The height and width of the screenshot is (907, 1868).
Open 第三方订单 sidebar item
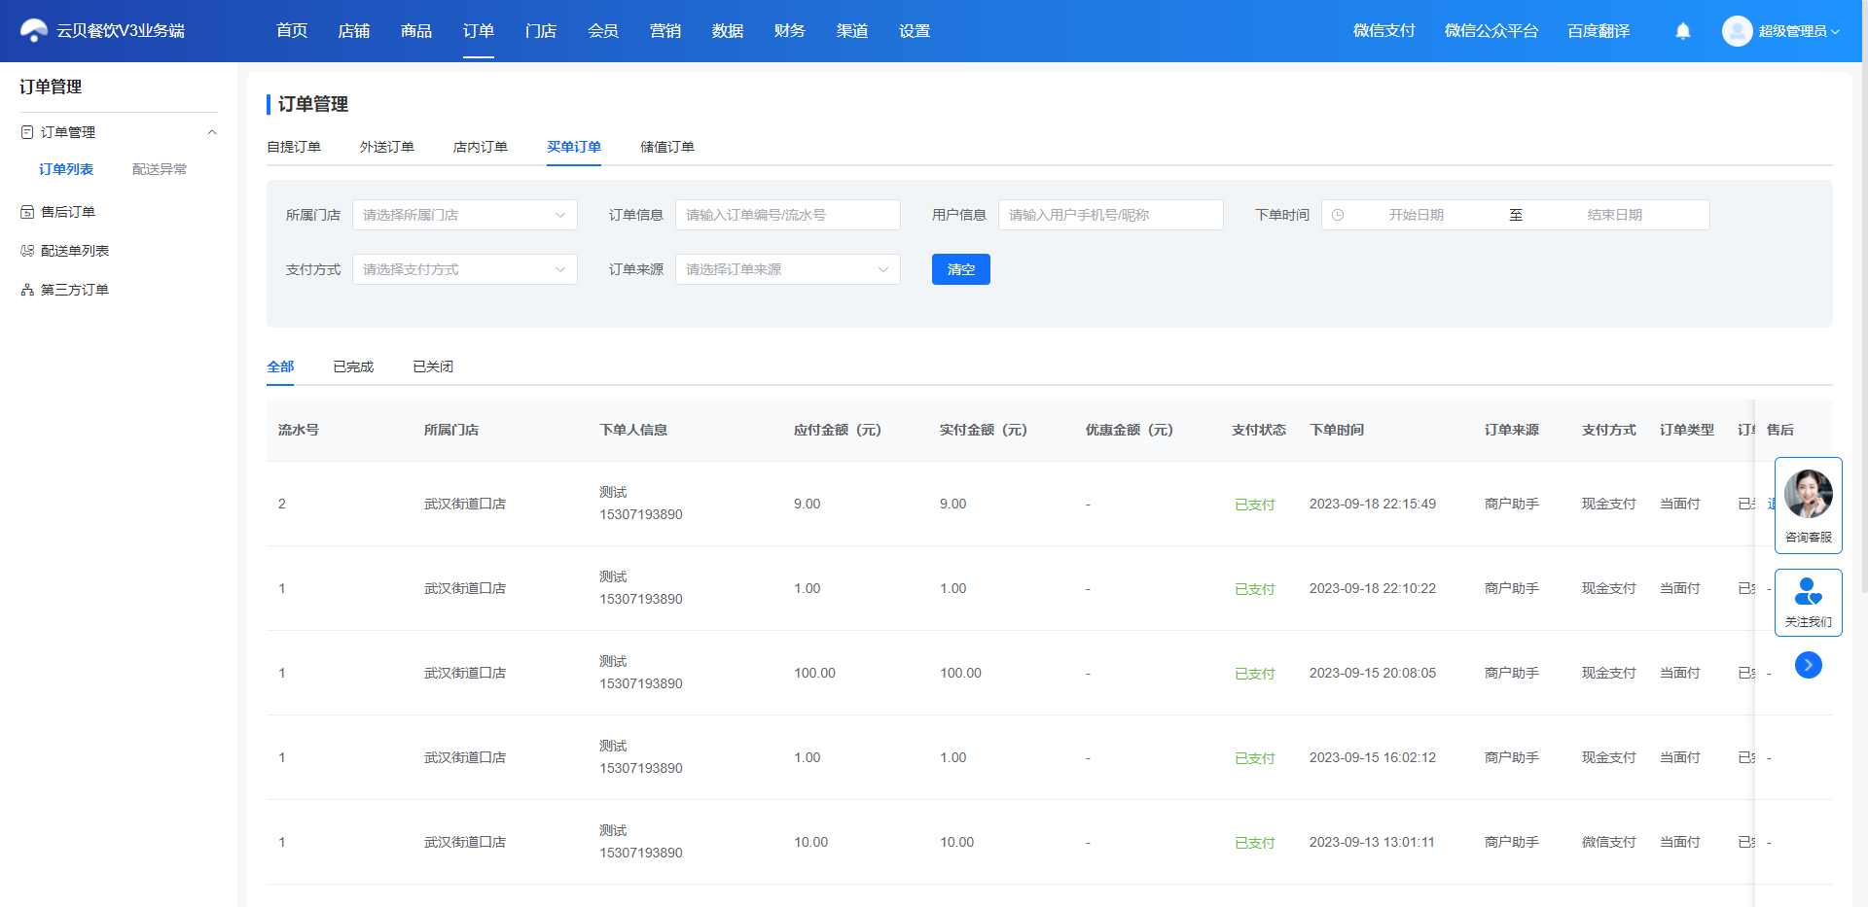click(75, 290)
